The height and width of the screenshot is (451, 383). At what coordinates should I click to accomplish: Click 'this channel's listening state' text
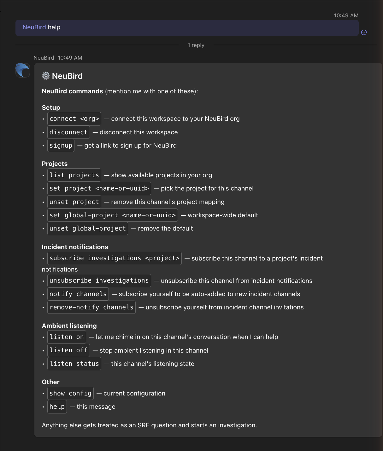click(153, 364)
